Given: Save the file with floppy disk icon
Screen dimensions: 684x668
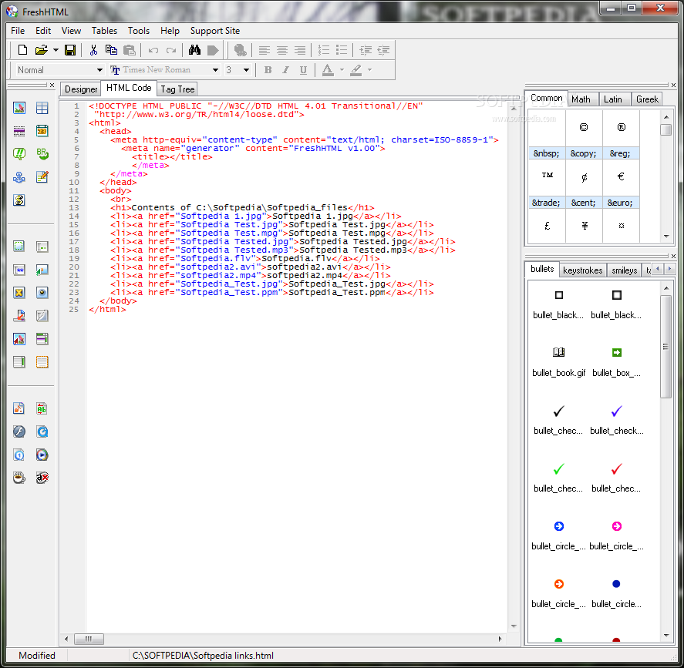Looking at the screenshot, I should (x=70, y=50).
